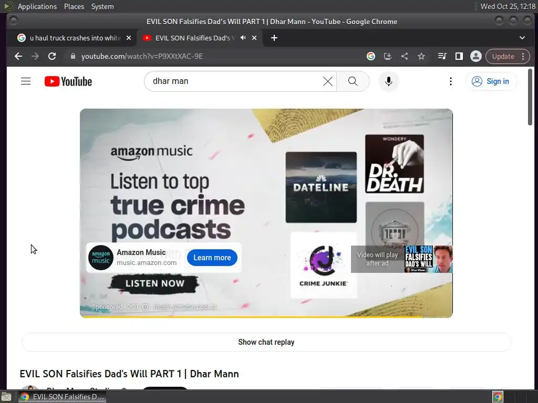538x403 pixels.
Task: Mute the YouTube tab audio
Action: coord(243,38)
